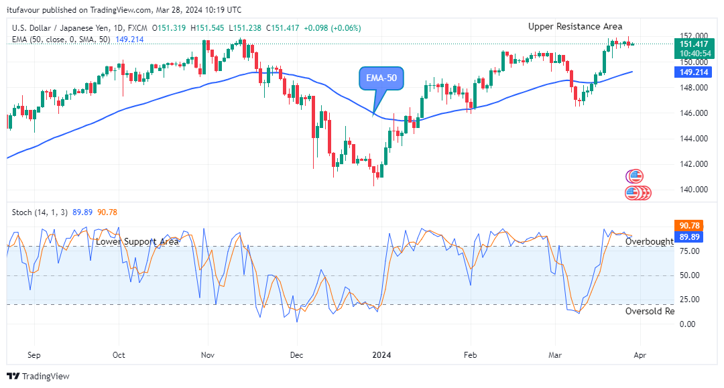Viewport: 724px width, 388px height.
Task: Click the 'Lower Support Area' text annotation
Action: pos(137,242)
